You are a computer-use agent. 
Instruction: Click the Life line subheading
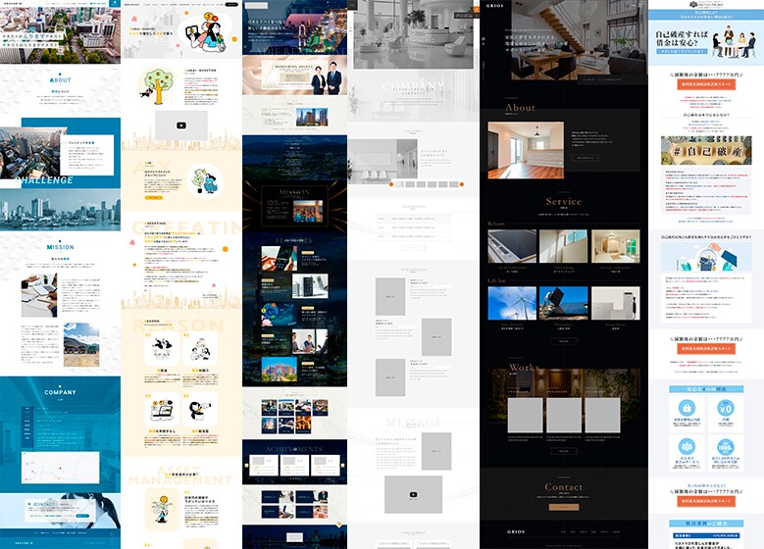tap(496, 280)
